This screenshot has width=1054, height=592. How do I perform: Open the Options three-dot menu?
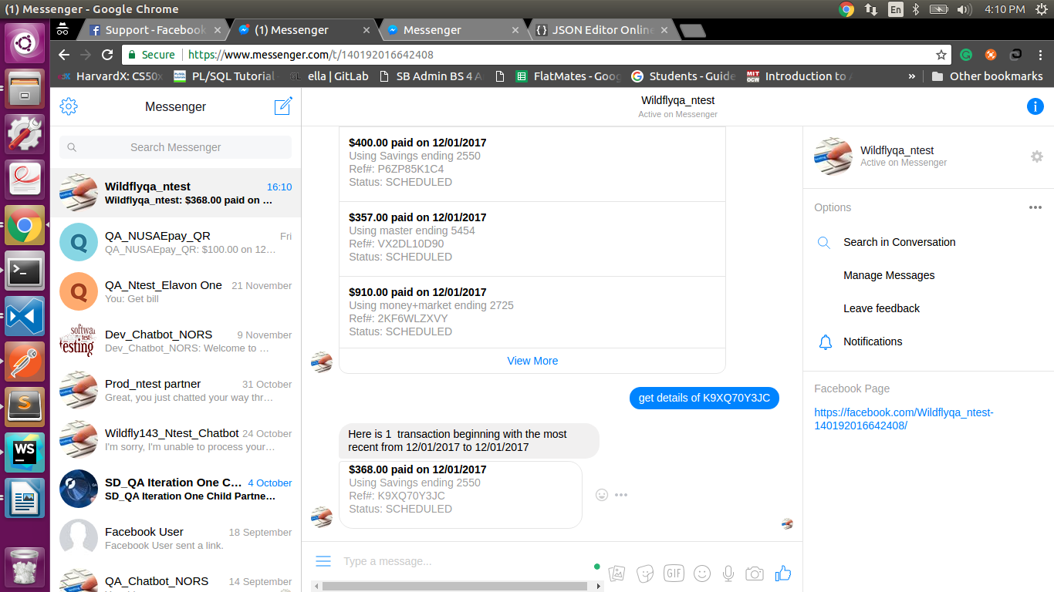[1035, 207]
